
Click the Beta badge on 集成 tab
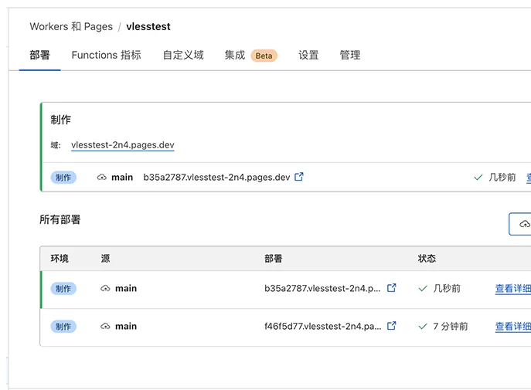click(x=264, y=56)
